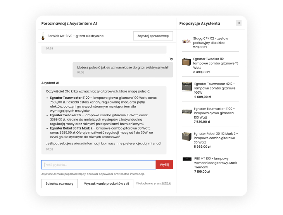Open Stagg CPK 02 drum set thumbnail
The height and width of the screenshot is (215, 283).
(x=186, y=41)
